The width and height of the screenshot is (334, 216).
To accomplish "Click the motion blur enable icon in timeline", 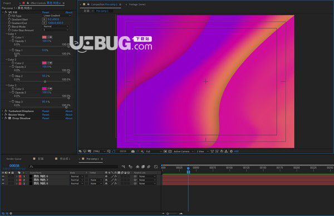I will 149,167.
